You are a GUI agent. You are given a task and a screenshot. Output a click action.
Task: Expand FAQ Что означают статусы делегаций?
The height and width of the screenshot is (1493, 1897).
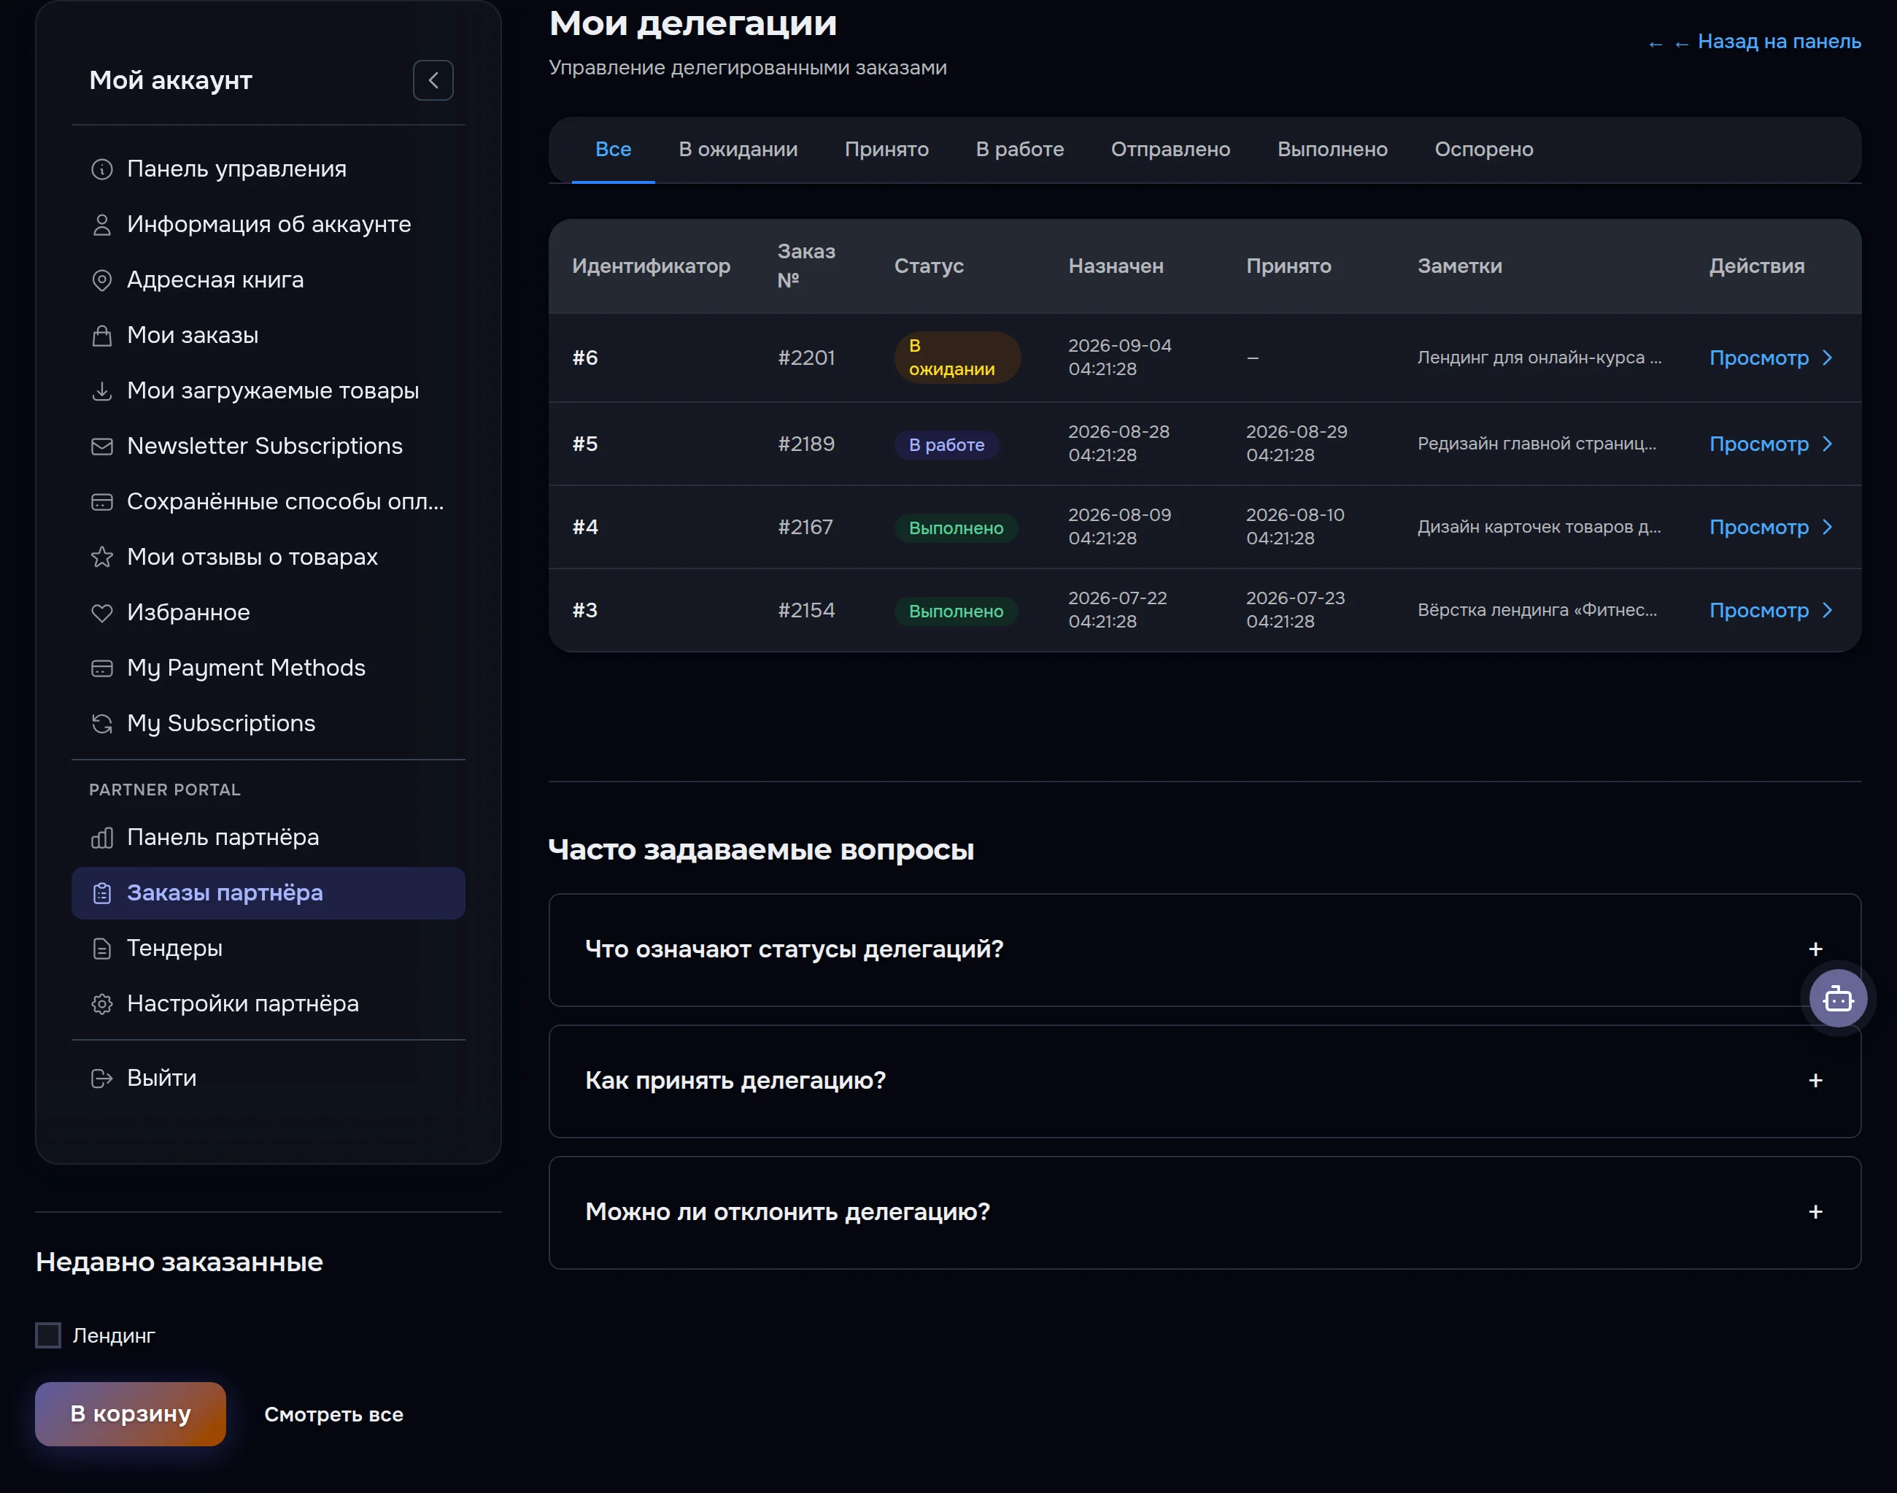(x=1204, y=950)
